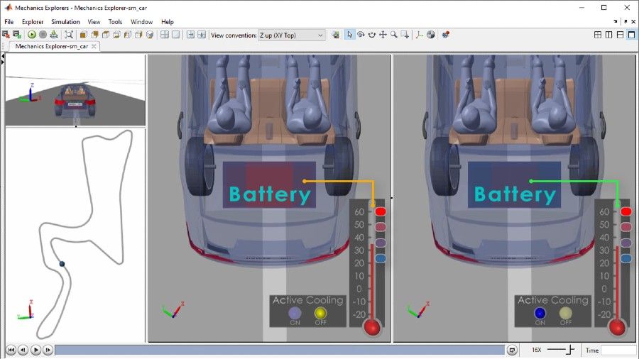Screen dimensions: 639x359
Task: Select the Zoom magnifier tool
Action: click(x=393, y=35)
